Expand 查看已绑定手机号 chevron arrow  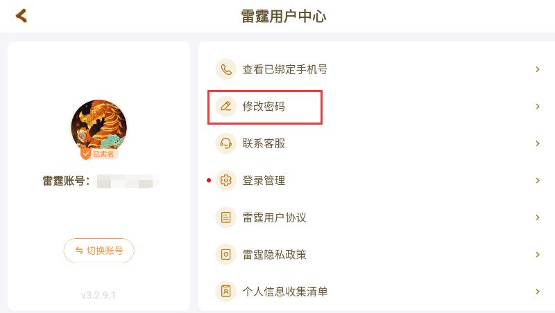pos(538,69)
